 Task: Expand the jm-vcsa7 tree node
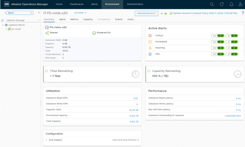(x=6, y=29)
